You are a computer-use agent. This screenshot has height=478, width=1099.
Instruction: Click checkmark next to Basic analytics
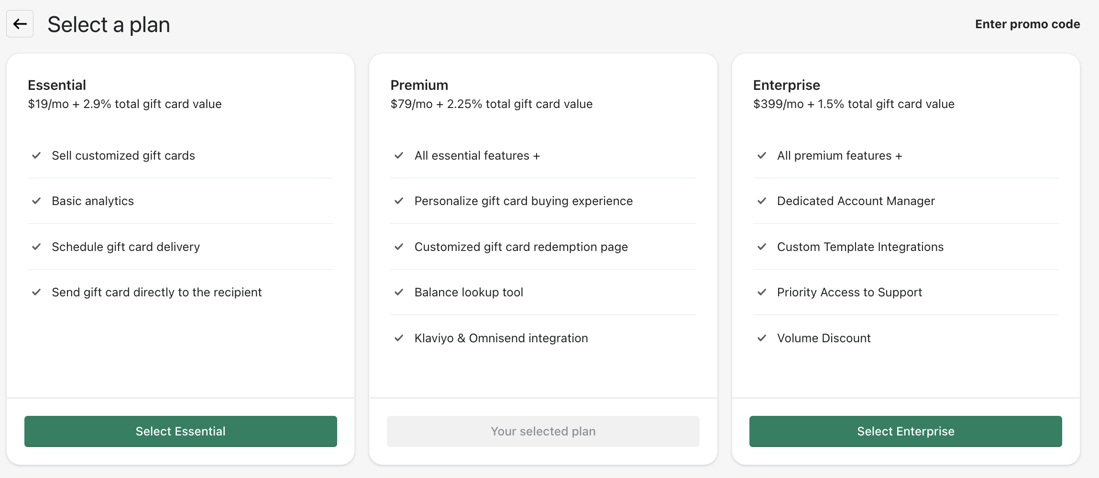36,201
